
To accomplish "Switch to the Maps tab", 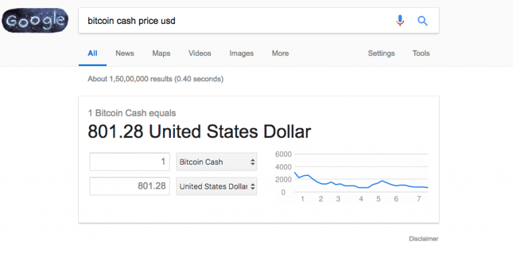I will coord(161,53).
